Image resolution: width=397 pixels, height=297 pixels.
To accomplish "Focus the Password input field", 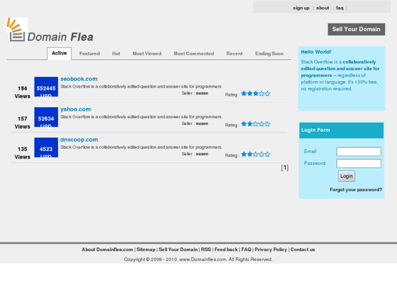I will [x=359, y=163].
